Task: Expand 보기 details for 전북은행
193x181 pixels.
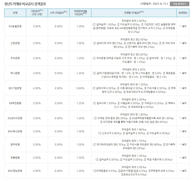Action: 183,158
